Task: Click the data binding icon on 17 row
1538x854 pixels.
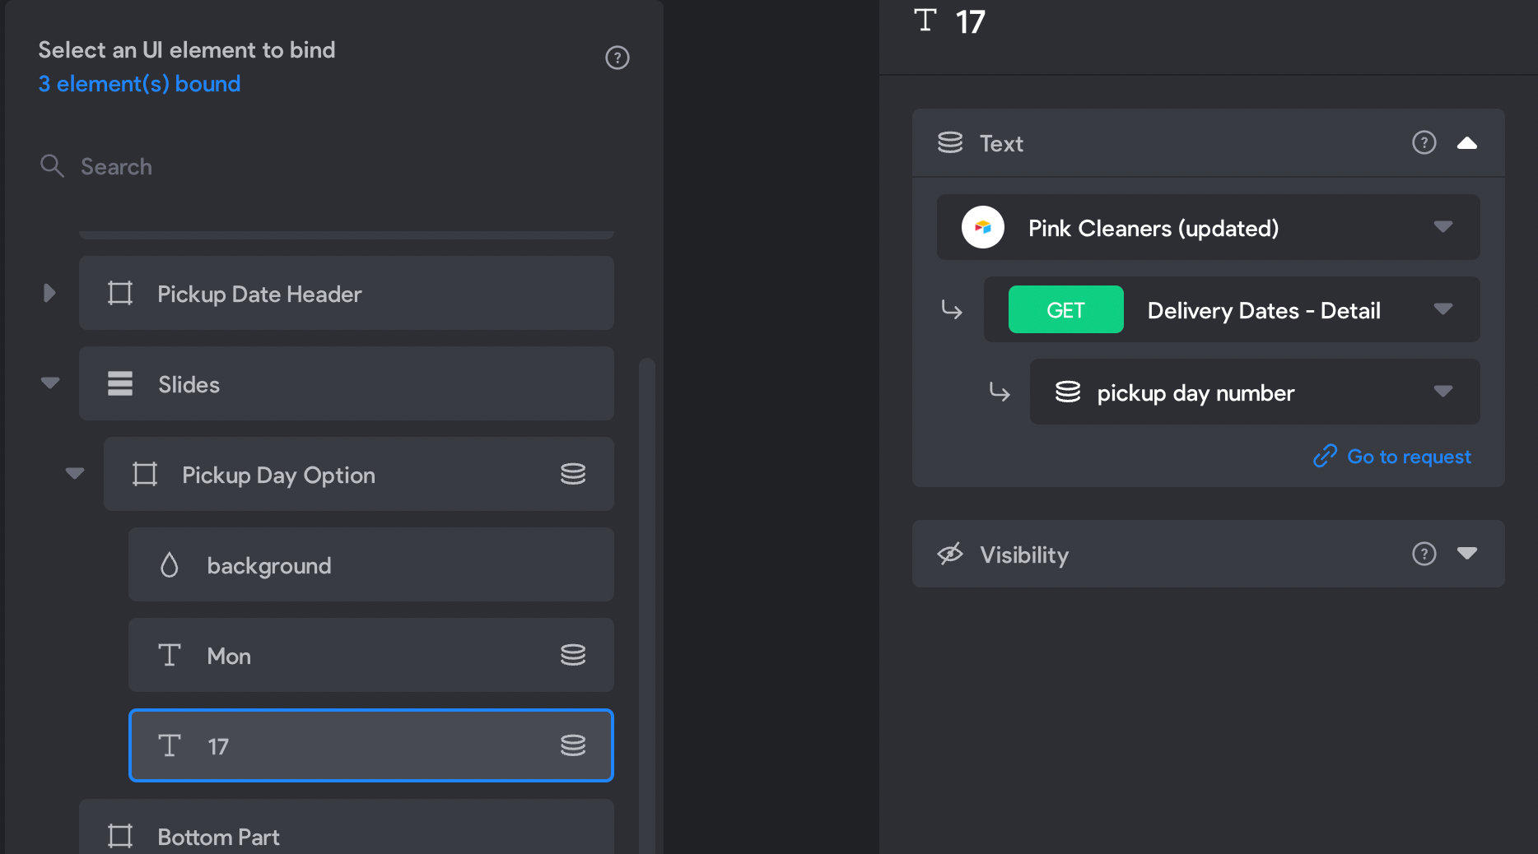Action: 573,745
